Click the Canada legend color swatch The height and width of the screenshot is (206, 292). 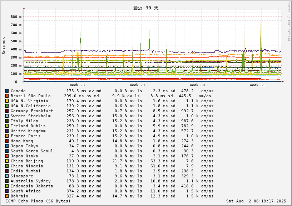click(x=7, y=91)
